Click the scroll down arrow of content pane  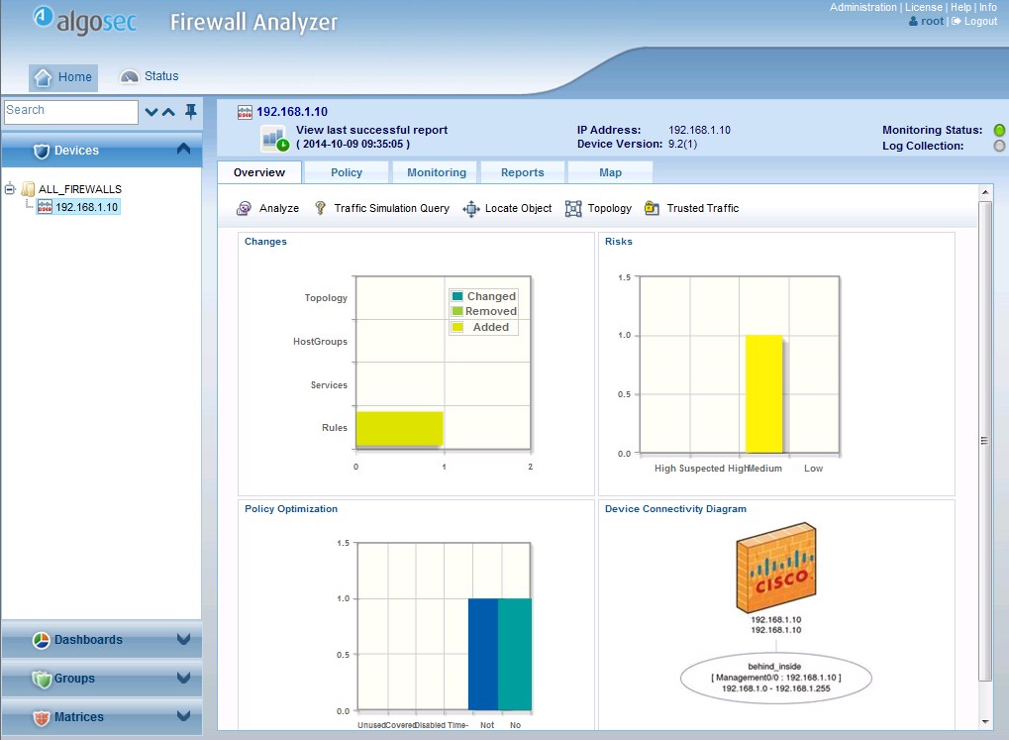pyautogui.click(x=984, y=722)
